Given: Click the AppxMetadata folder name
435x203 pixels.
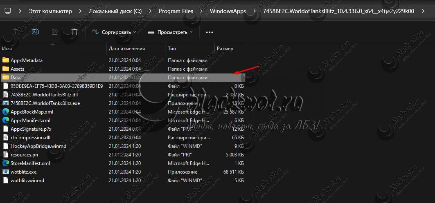Looking at the screenshot, I should pos(27,60).
